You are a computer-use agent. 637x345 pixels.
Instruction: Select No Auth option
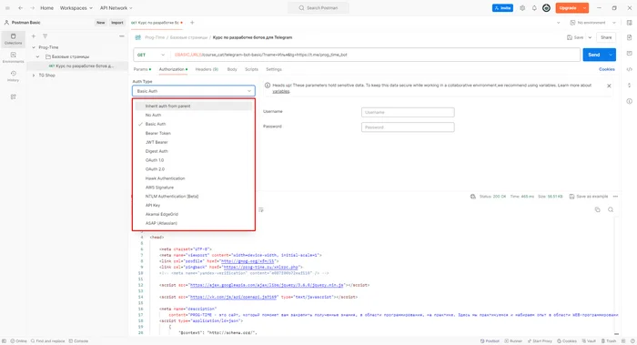[x=194, y=115]
